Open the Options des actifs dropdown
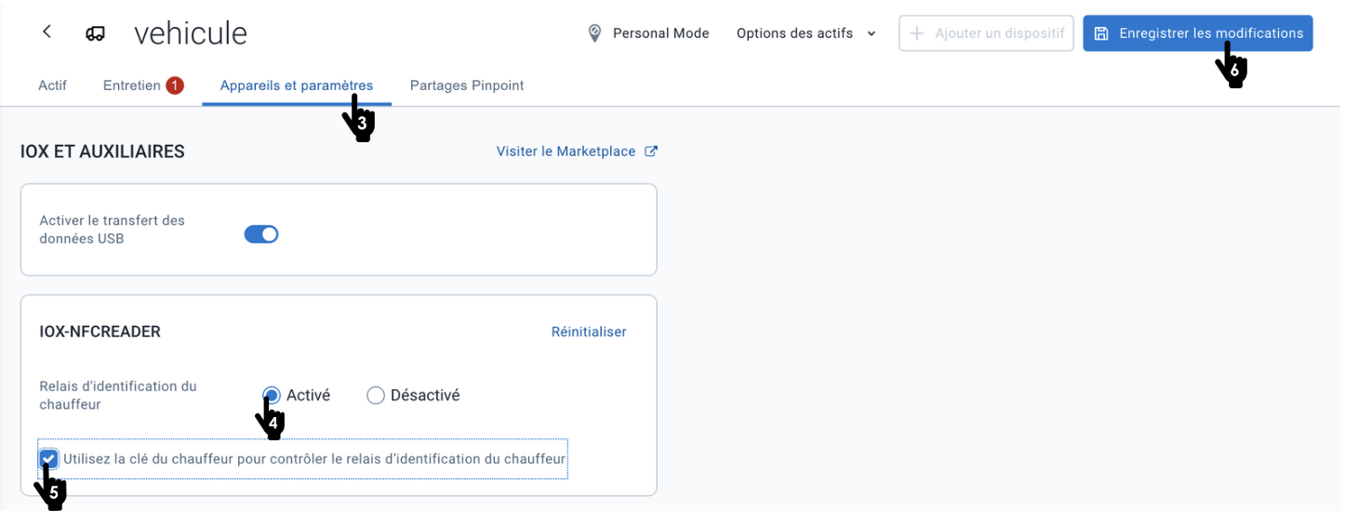 pos(806,33)
